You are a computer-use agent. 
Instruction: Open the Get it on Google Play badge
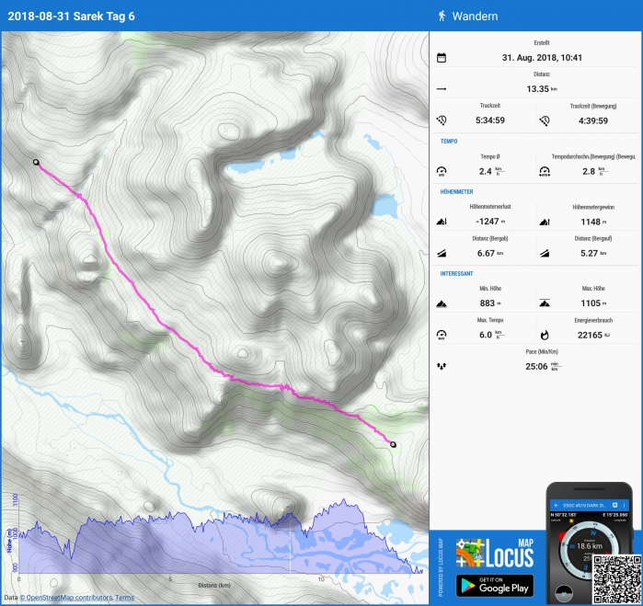495,586
